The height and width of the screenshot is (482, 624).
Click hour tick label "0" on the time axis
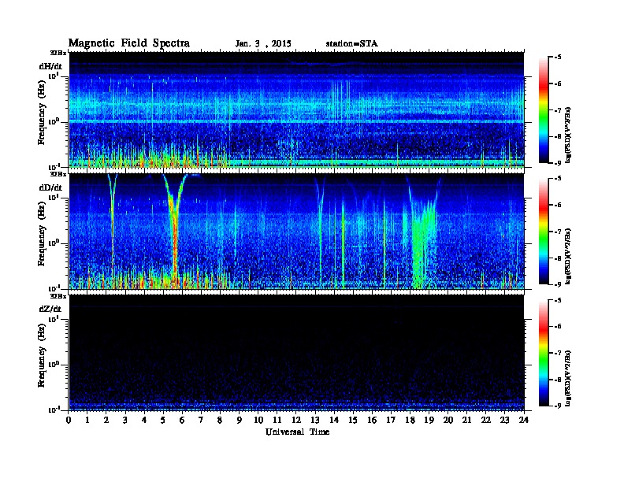coord(69,420)
